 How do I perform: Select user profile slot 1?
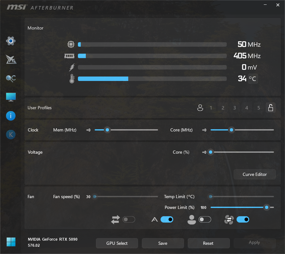pyautogui.click(x=211, y=108)
